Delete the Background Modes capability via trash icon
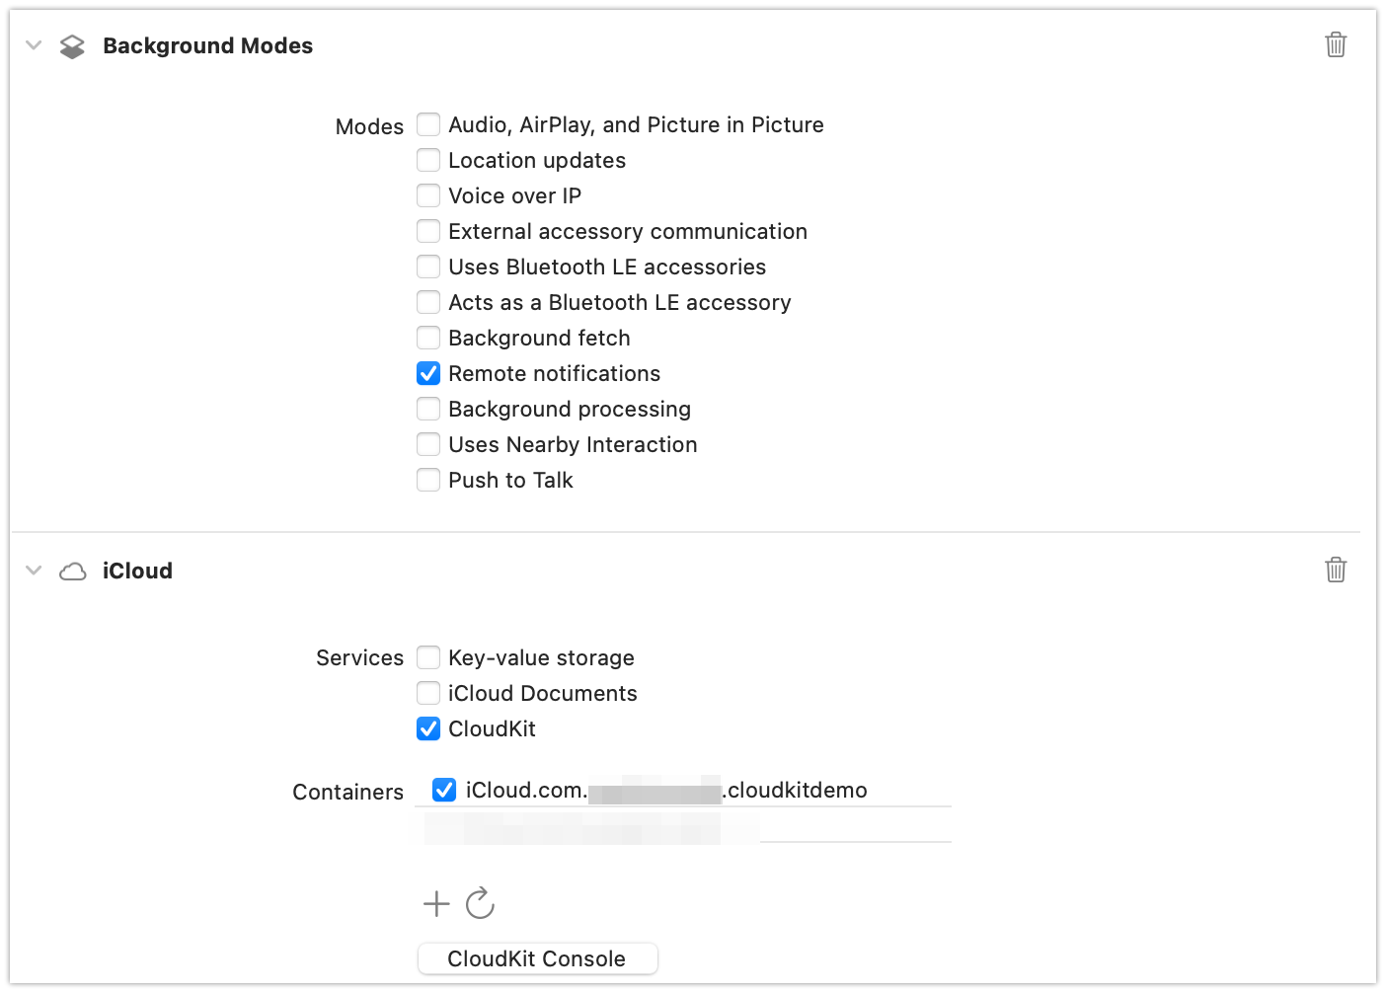Viewport: 1386px width, 993px height. pos(1336,44)
